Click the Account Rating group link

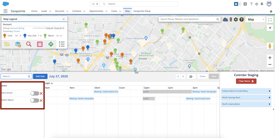click(x=17, y=28)
